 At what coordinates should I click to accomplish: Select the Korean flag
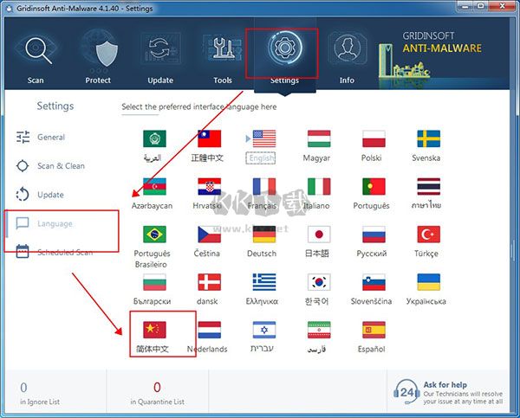click(319, 282)
